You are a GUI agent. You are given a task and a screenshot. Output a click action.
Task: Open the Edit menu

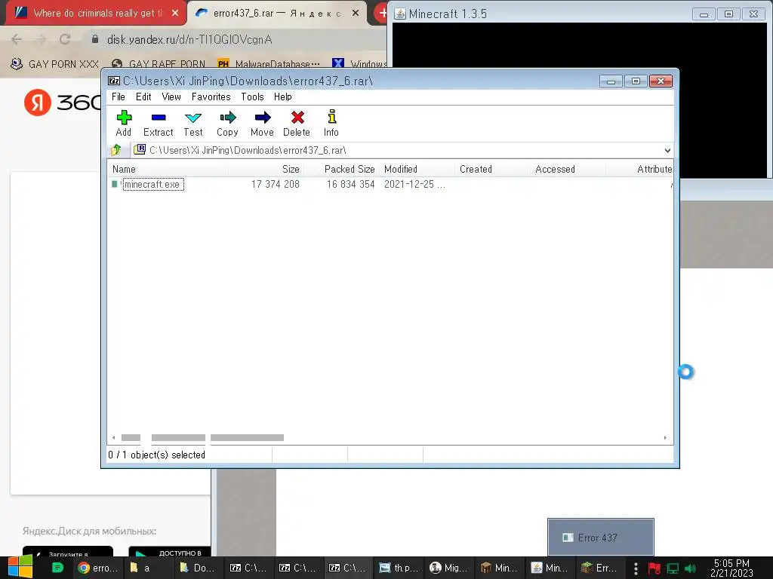[143, 96]
